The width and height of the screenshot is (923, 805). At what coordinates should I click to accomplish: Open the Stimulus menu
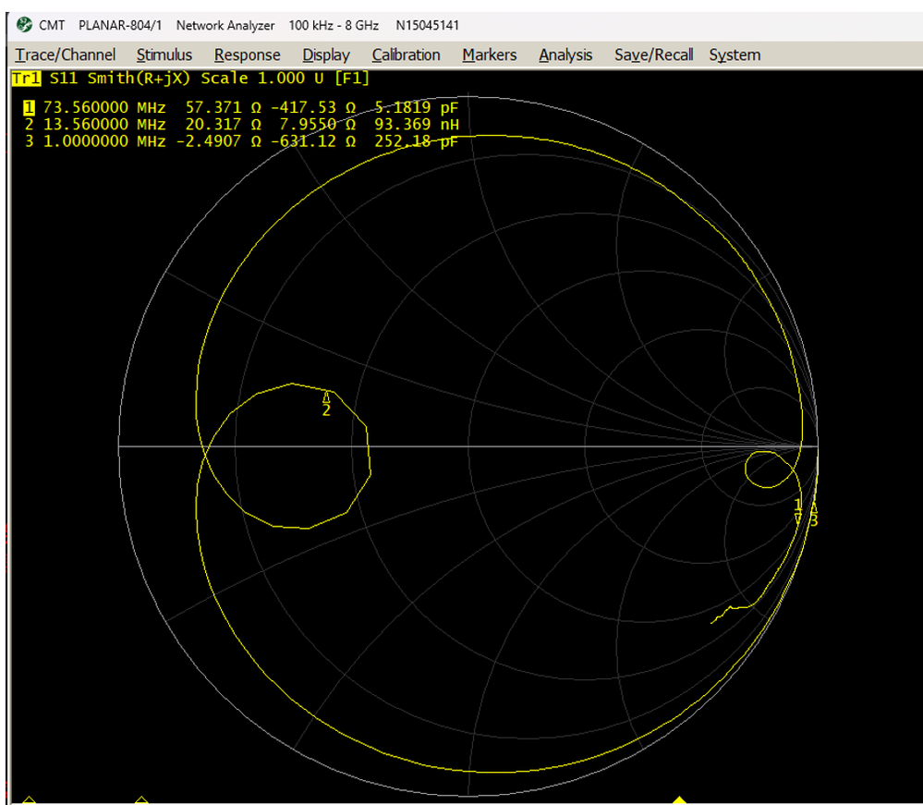click(x=164, y=55)
